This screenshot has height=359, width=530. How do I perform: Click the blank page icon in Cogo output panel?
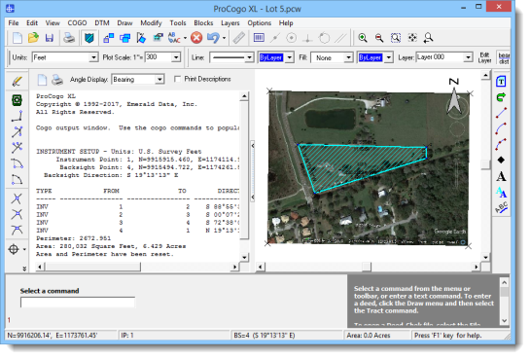pyautogui.click(x=42, y=80)
